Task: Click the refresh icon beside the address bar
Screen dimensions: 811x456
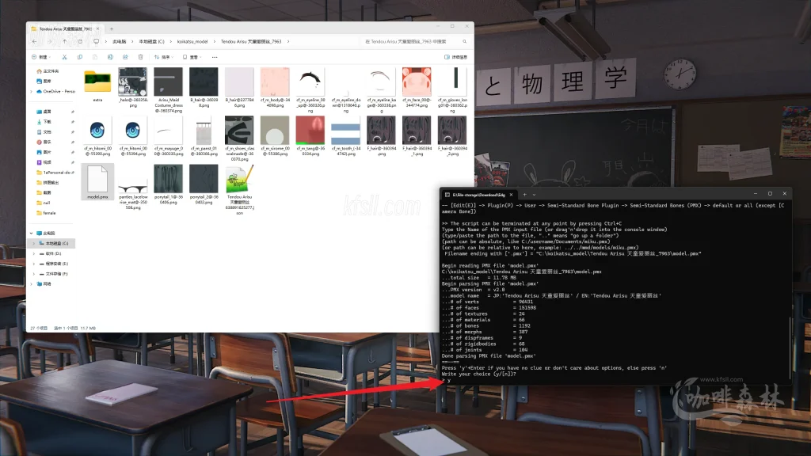Action: click(x=79, y=41)
